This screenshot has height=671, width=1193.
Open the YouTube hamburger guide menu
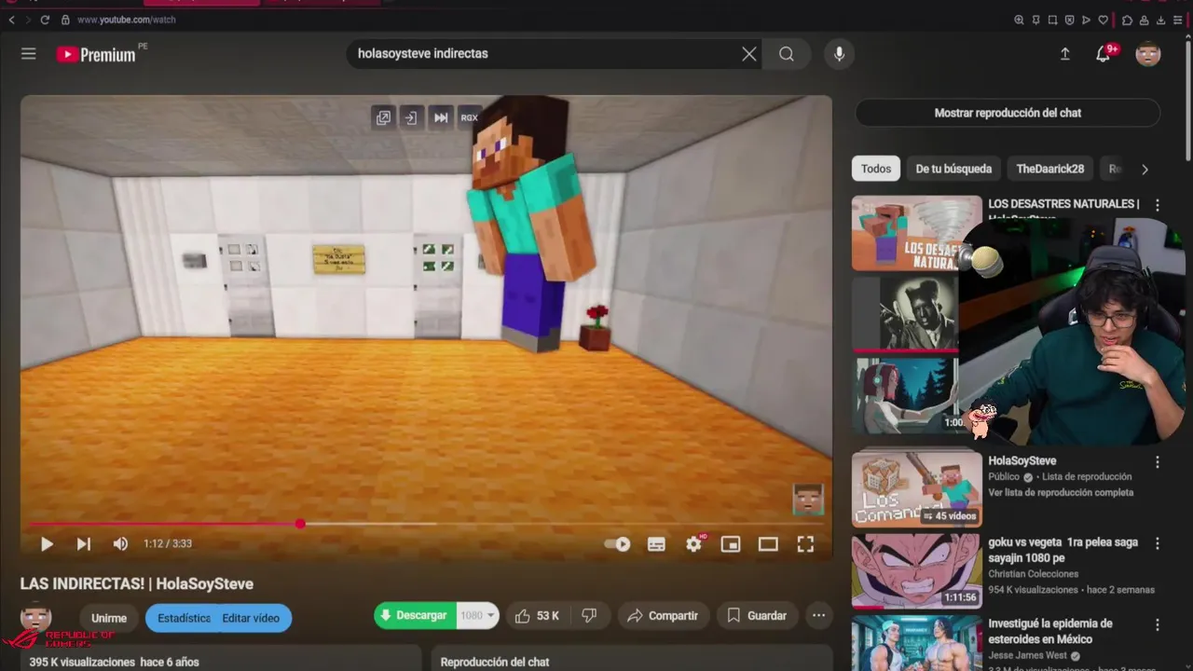pyautogui.click(x=29, y=54)
